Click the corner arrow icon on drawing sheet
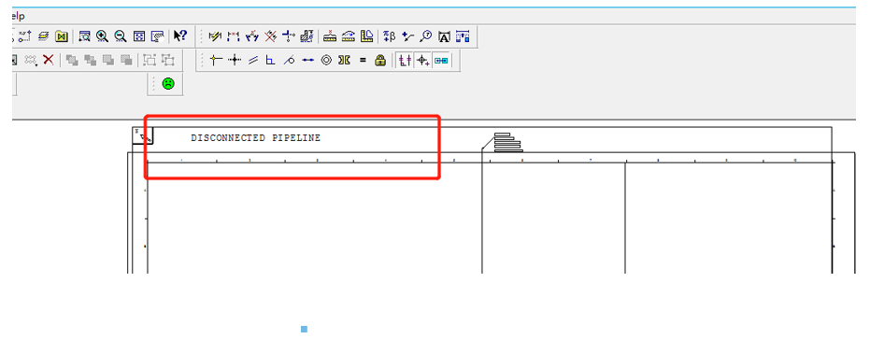The width and height of the screenshot is (870, 353). 143,135
